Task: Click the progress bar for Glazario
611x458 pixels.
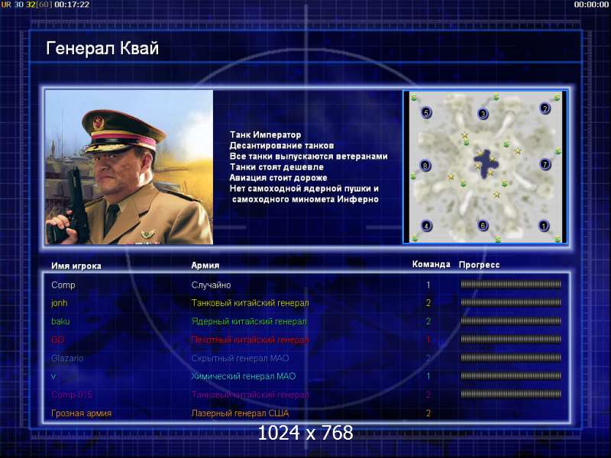Action: coord(511,357)
